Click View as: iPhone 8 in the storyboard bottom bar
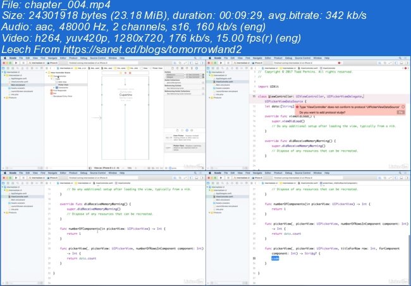 tap(106, 168)
